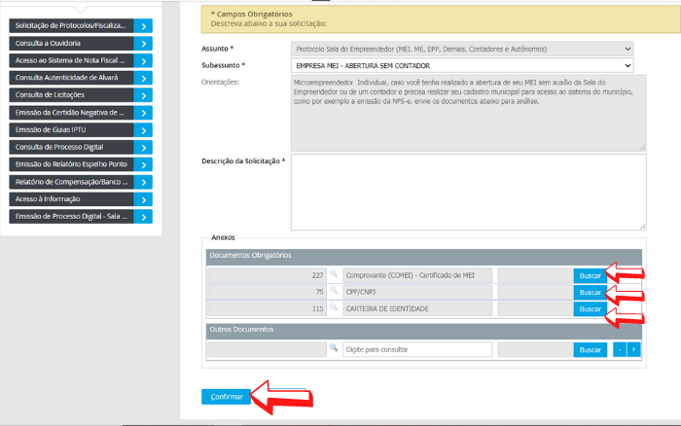Image resolution: width=681 pixels, height=426 pixels.
Task: Click the Descrição da Solicitação text area
Action: (469, 192)
